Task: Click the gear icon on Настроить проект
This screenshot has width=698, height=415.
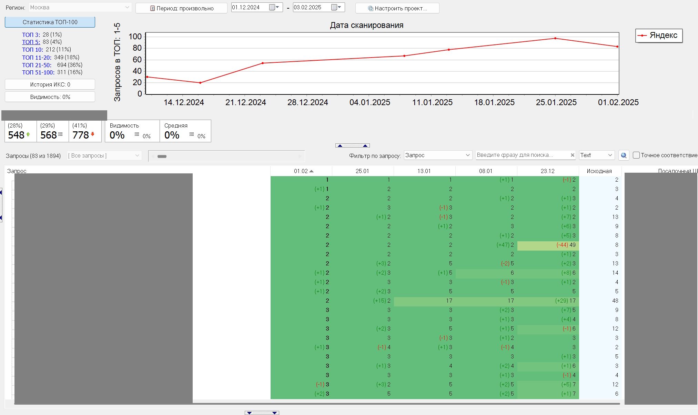Action: pyautogui.click(x=371, y=8)
